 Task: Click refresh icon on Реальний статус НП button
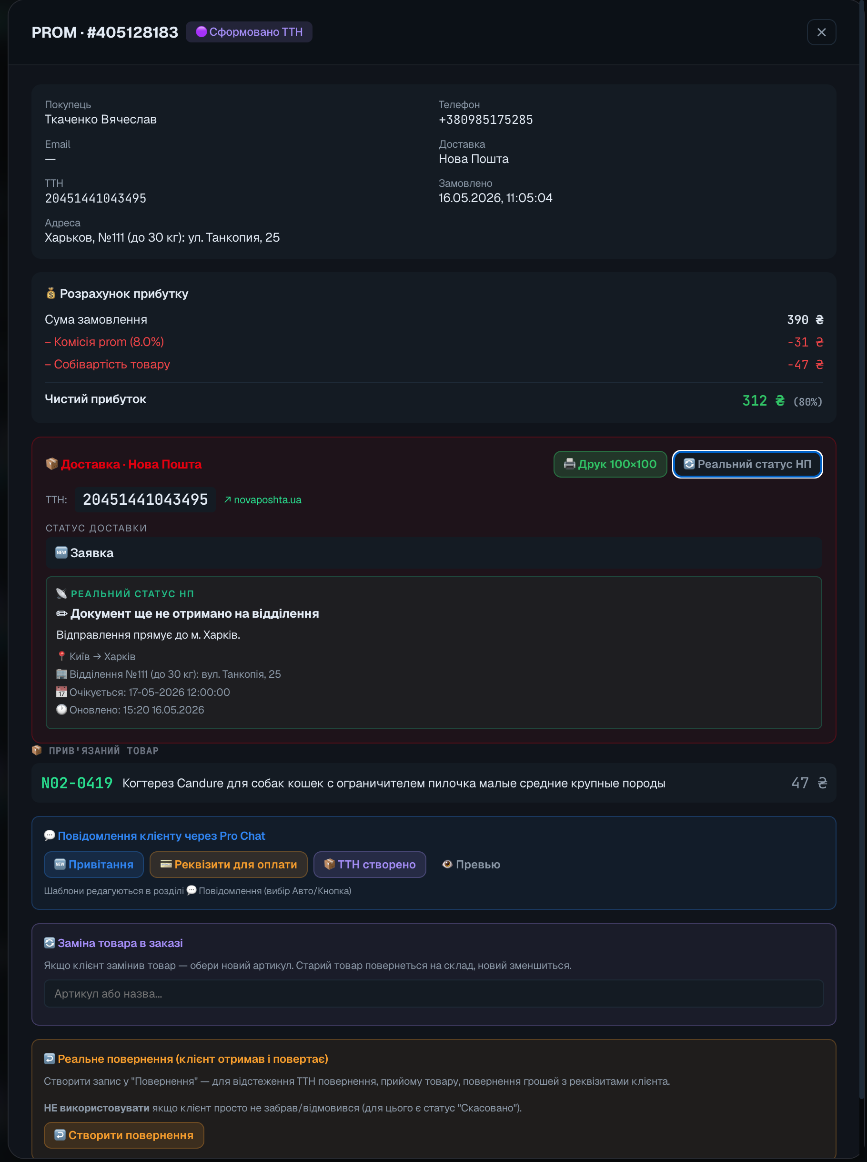coord(689,464)
